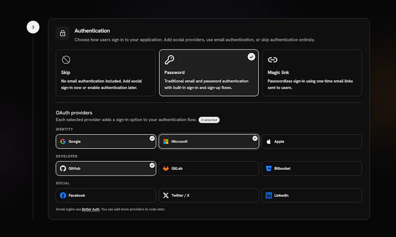Enable the Facebook provider label

pyautogui.click(x=77, y=195)
